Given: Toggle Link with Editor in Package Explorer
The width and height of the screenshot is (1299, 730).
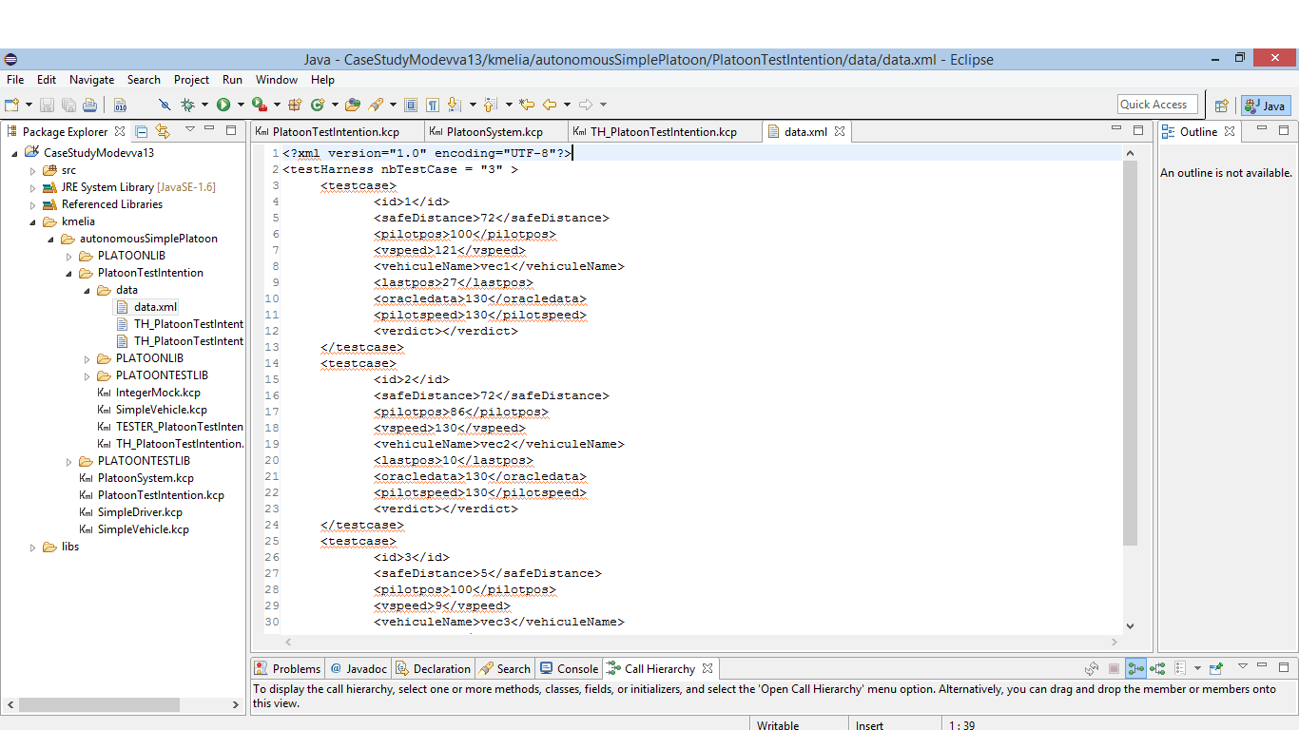Looking at the screenshot, I should [x=163, y=131].
